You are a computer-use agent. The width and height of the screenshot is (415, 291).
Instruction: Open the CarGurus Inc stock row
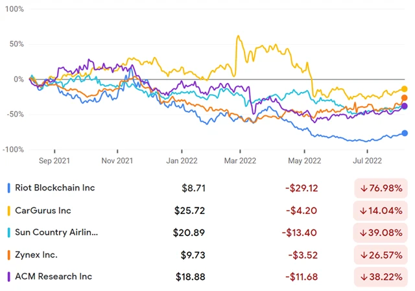(42, 210)
